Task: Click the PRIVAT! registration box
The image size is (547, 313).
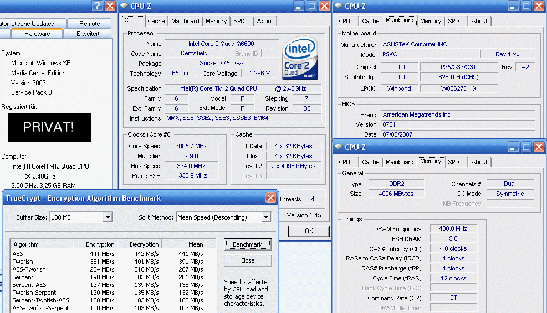Action: point(49,127)
